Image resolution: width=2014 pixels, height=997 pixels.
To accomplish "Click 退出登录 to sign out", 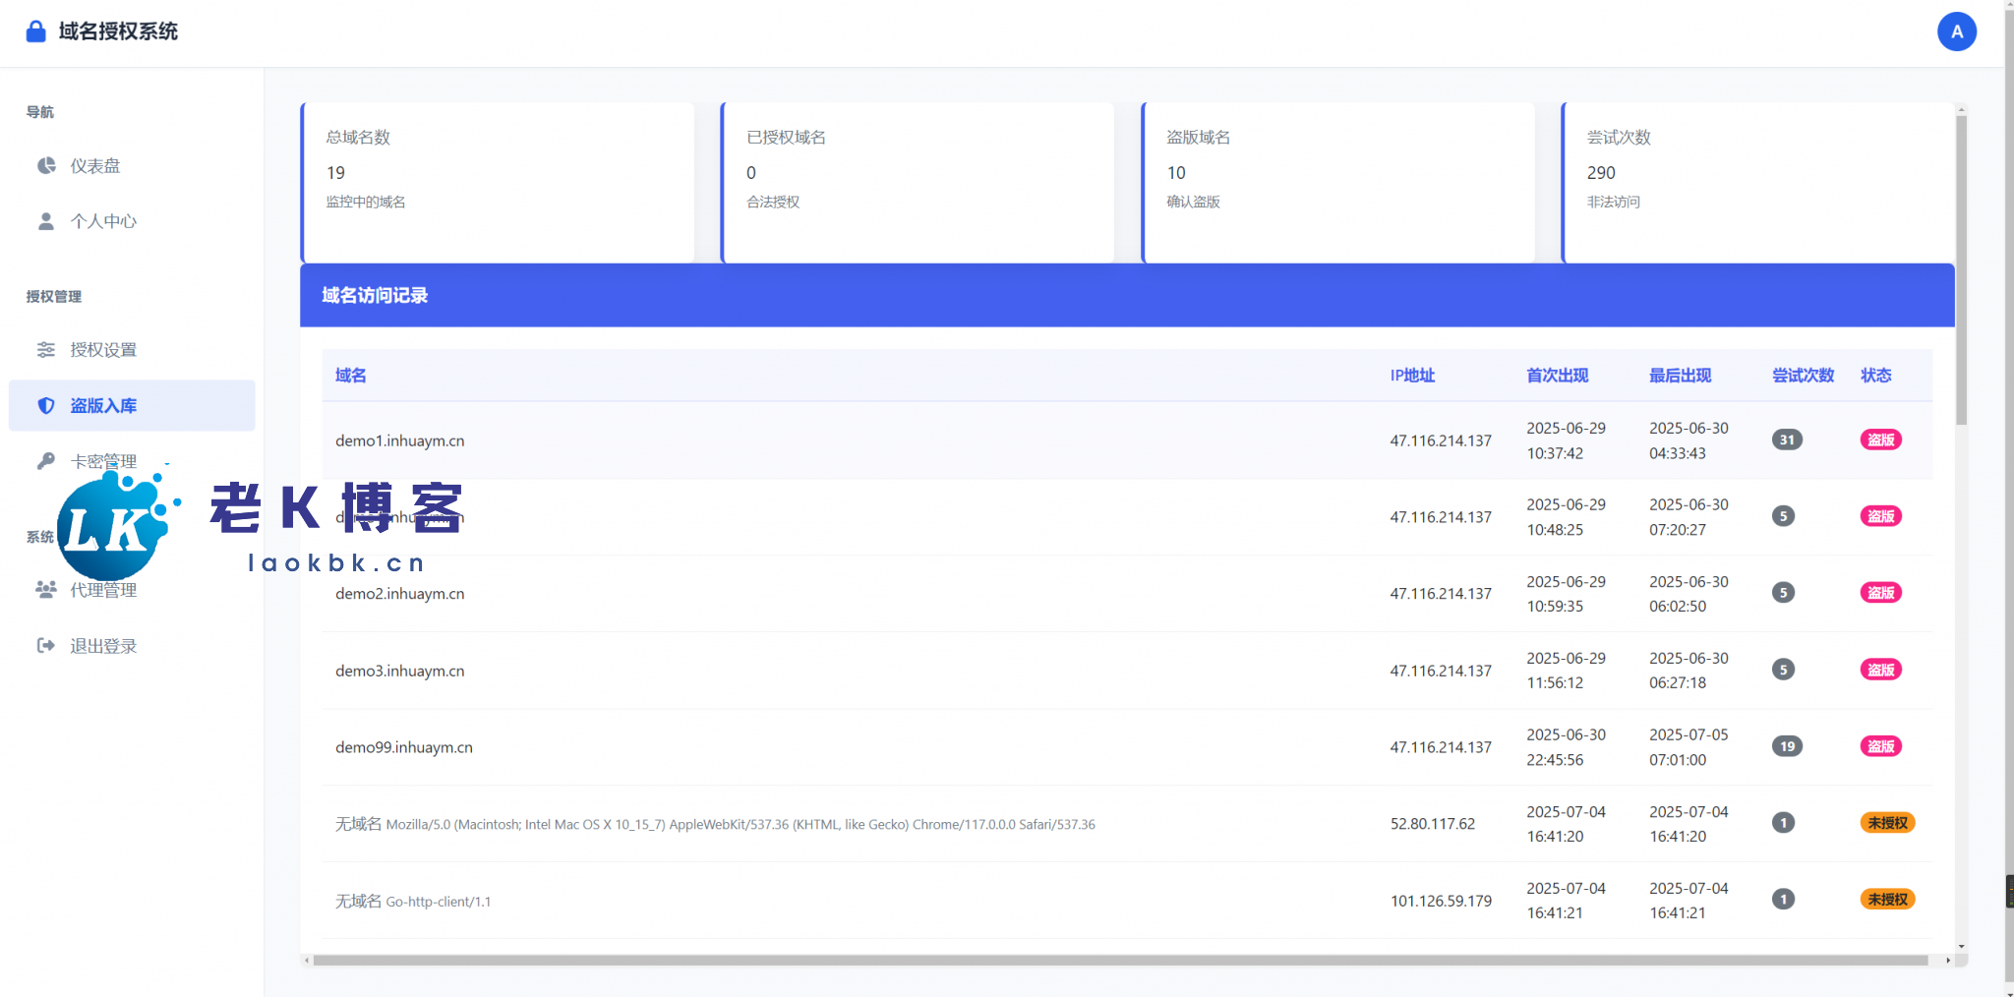I will tap(103, 646).
